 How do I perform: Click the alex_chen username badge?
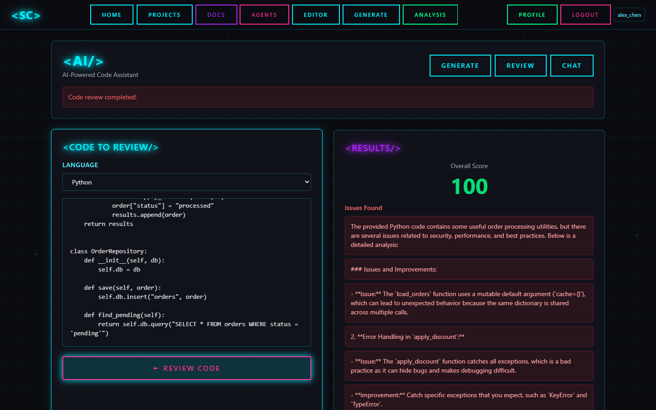(629, 15)
